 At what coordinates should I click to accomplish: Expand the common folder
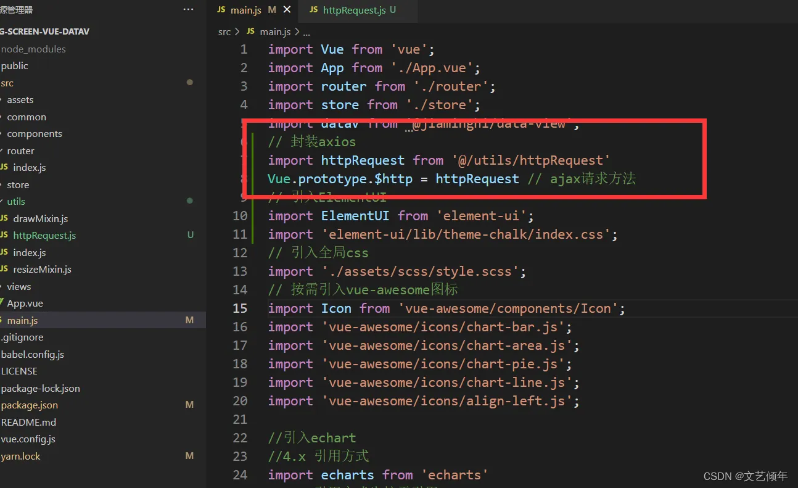(x=27, y=117)
